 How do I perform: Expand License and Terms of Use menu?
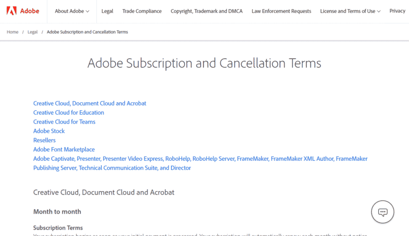click(350, 11)
